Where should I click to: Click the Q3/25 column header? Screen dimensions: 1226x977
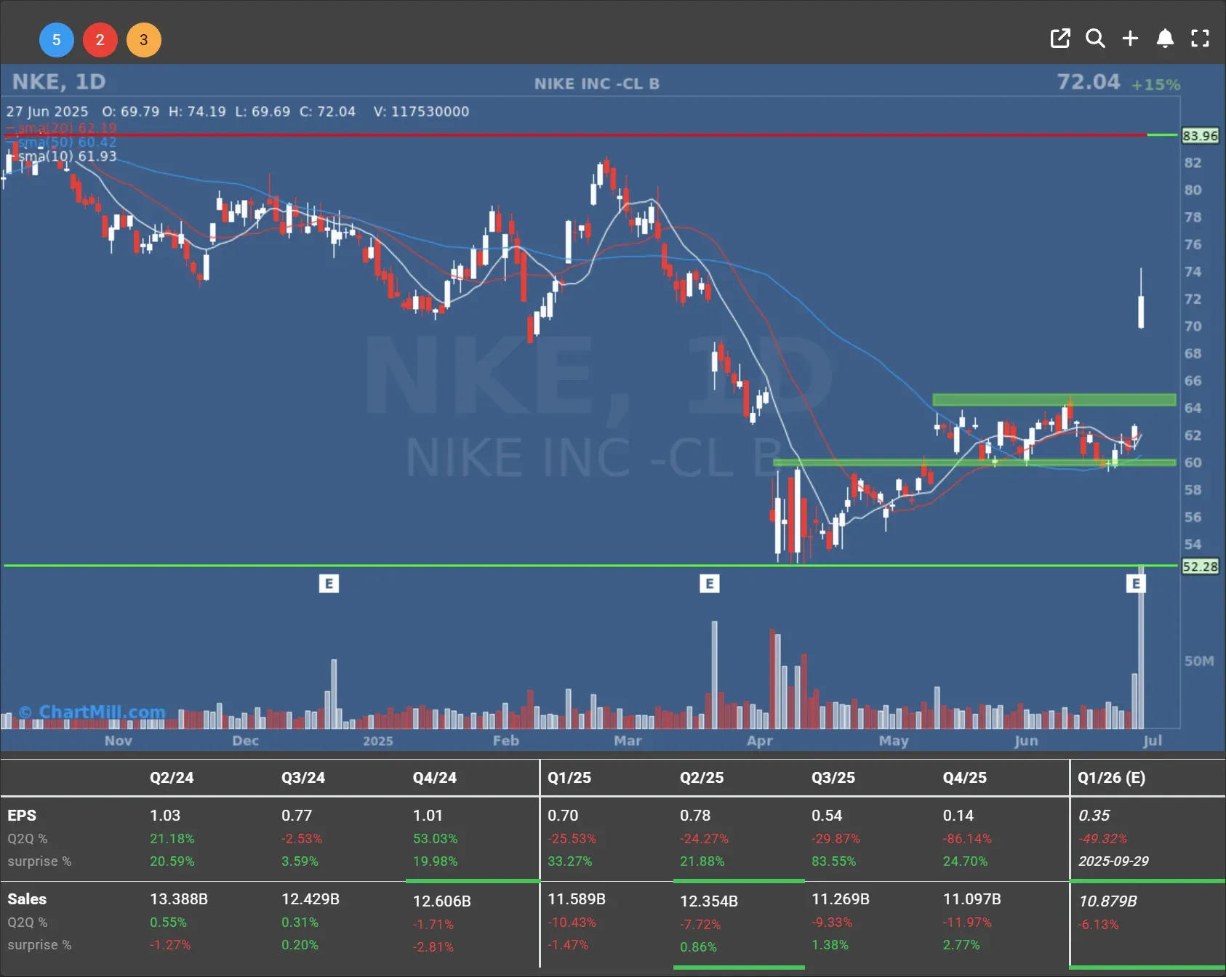[833, 777]
